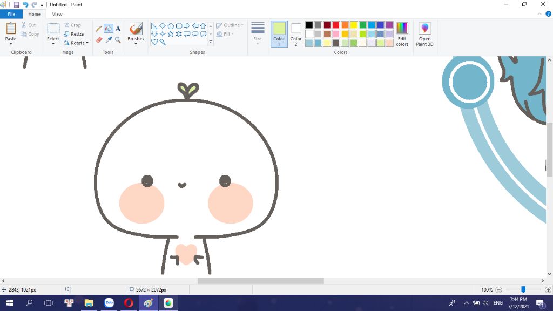
Task: Choose the lightning bolt shape
Action: (162, 42)
